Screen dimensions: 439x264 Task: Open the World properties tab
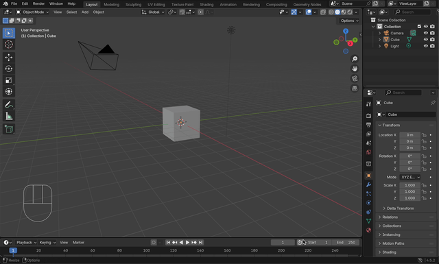[x=368, y=152]
